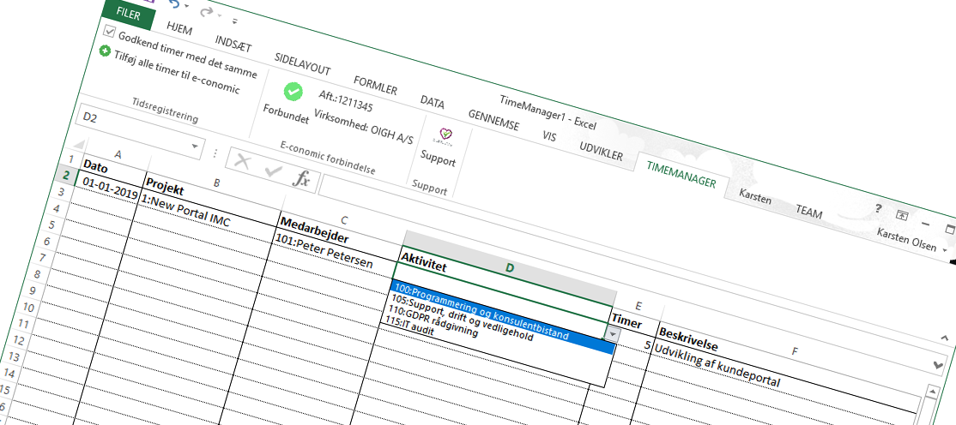Click the green Forbundet checkmark icon
The image size is (956, 425).
[293, 92]
